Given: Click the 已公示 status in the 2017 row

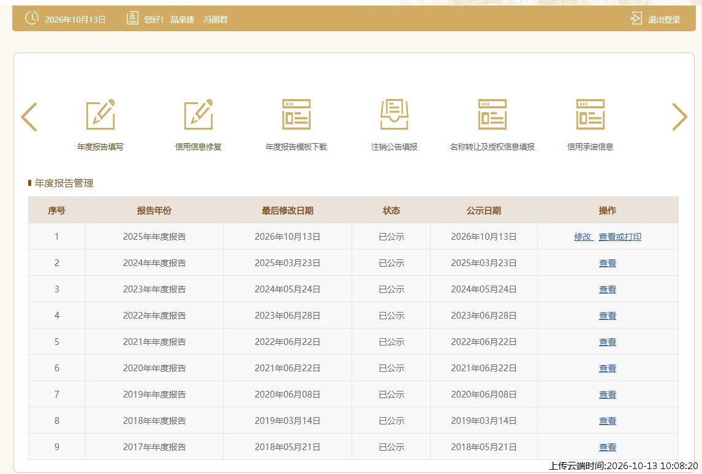Looking at the screenshot, I should 391,447.
